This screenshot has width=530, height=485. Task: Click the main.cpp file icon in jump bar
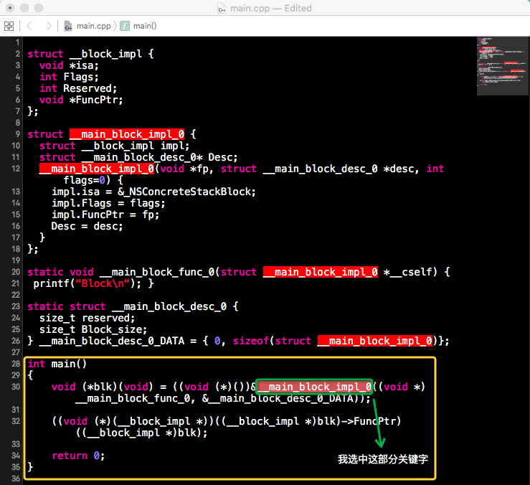click(68, 26)
